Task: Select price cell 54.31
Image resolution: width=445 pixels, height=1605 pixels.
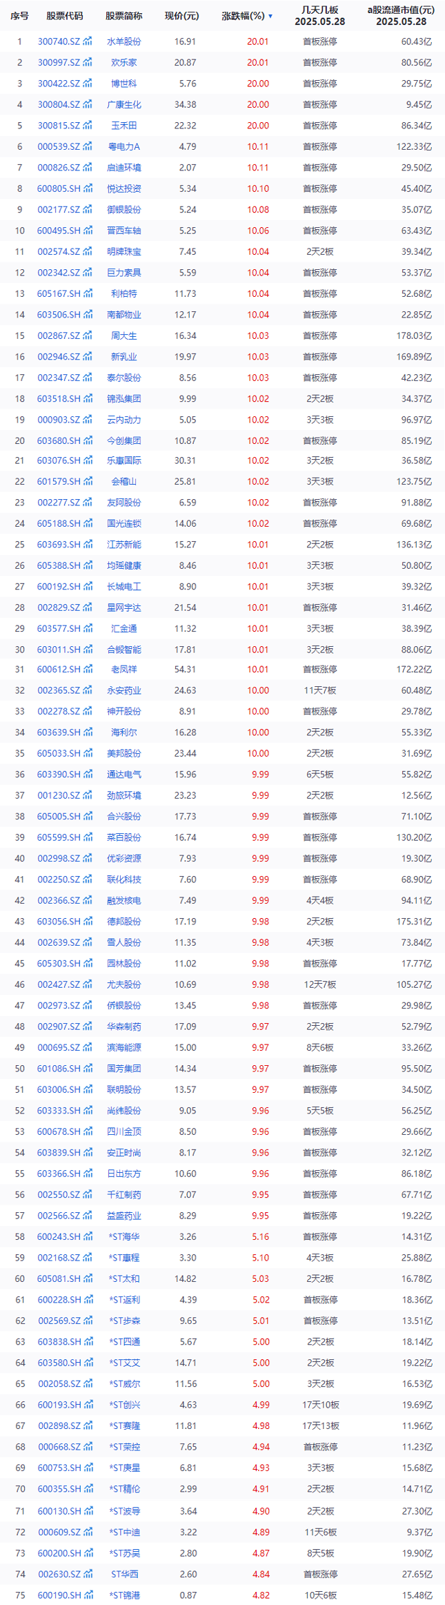Action: (186, 669)
